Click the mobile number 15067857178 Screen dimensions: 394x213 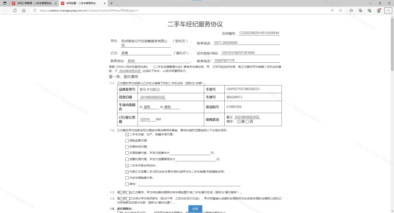click(224, 61)
